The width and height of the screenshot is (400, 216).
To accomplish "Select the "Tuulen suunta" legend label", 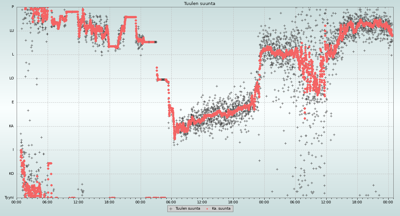I will [x=188, y=209].
